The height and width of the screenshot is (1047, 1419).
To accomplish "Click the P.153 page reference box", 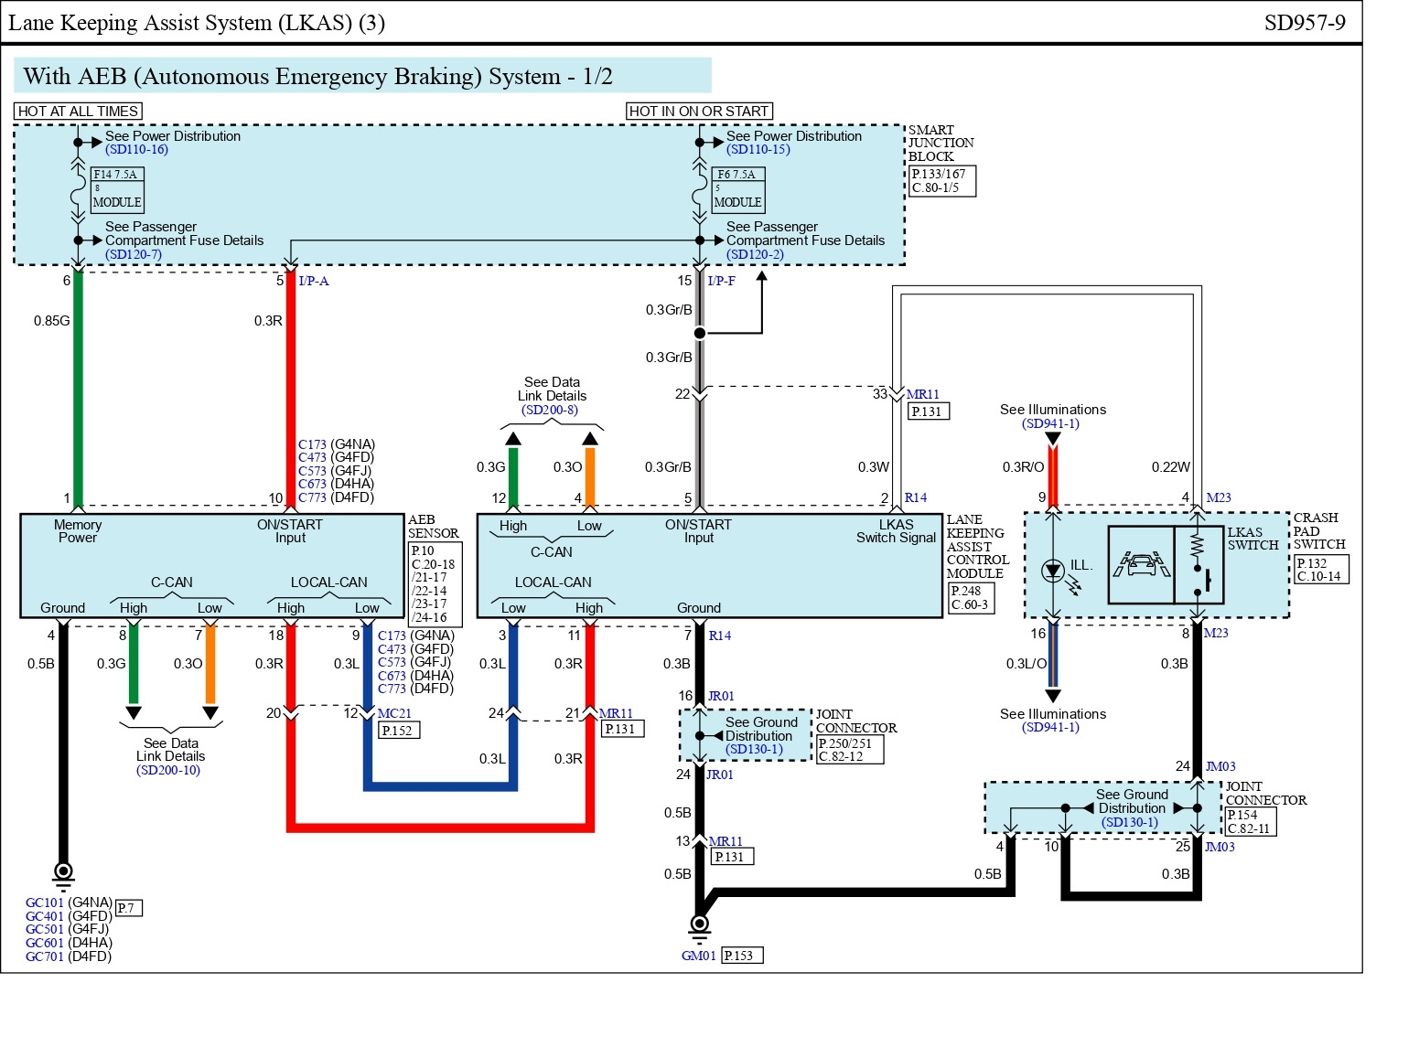I will pyautogui.click(x=742, y=956).
